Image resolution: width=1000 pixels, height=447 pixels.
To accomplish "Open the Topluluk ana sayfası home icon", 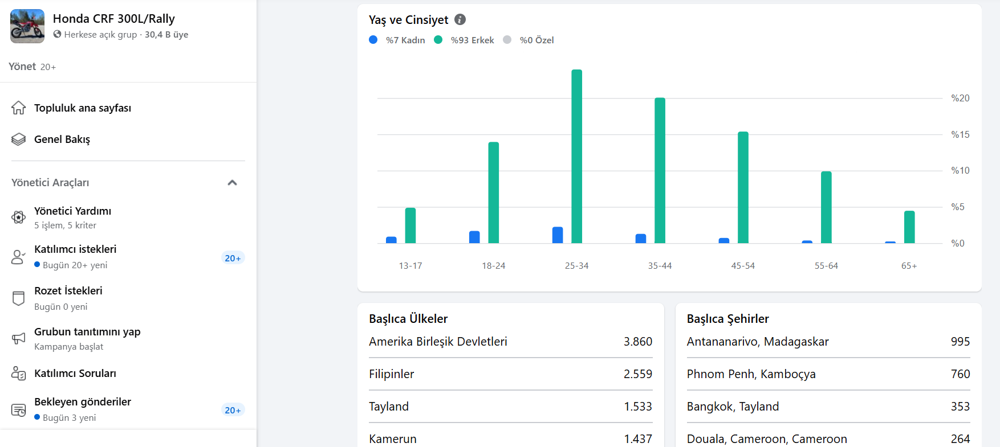I will tap(19, 108).
